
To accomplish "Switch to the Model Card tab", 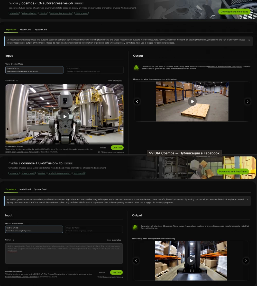I will pyautogui.click(x=25, y=29).
